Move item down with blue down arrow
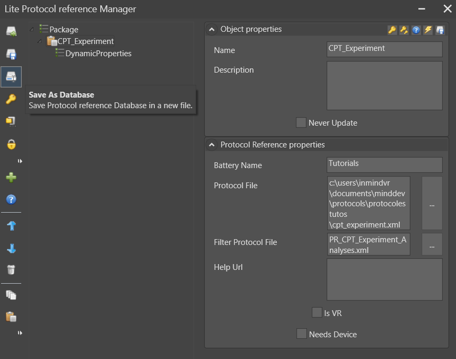Viewport: 456px width, 359px height. tap(11, 249)
